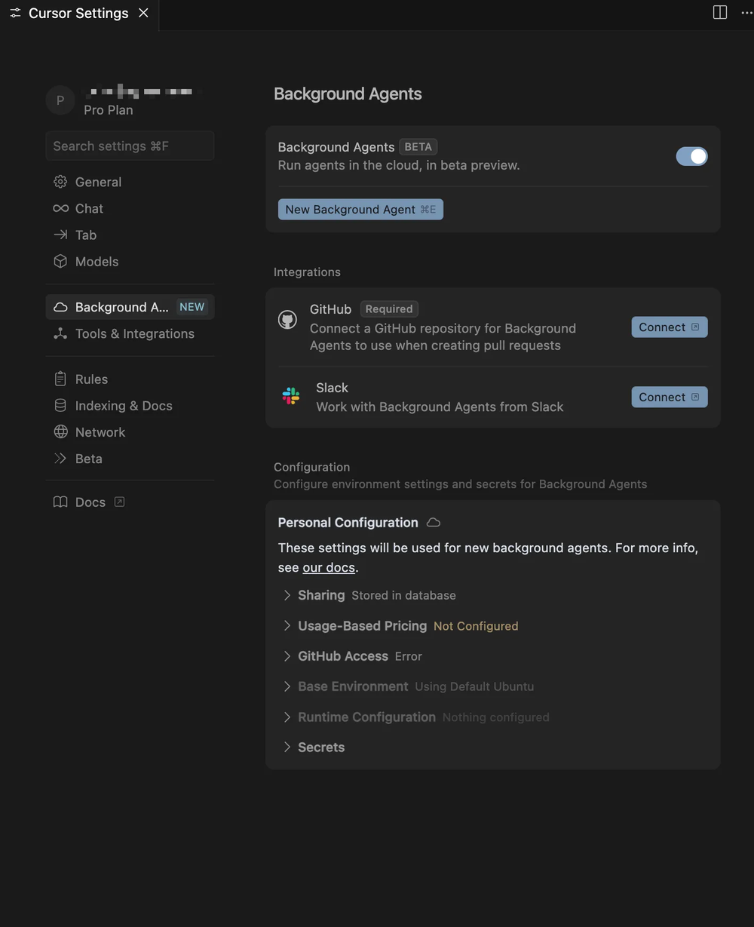Screen dimensions: 754x927
Task: Click the Network globe icon
Action: point(60,431)
